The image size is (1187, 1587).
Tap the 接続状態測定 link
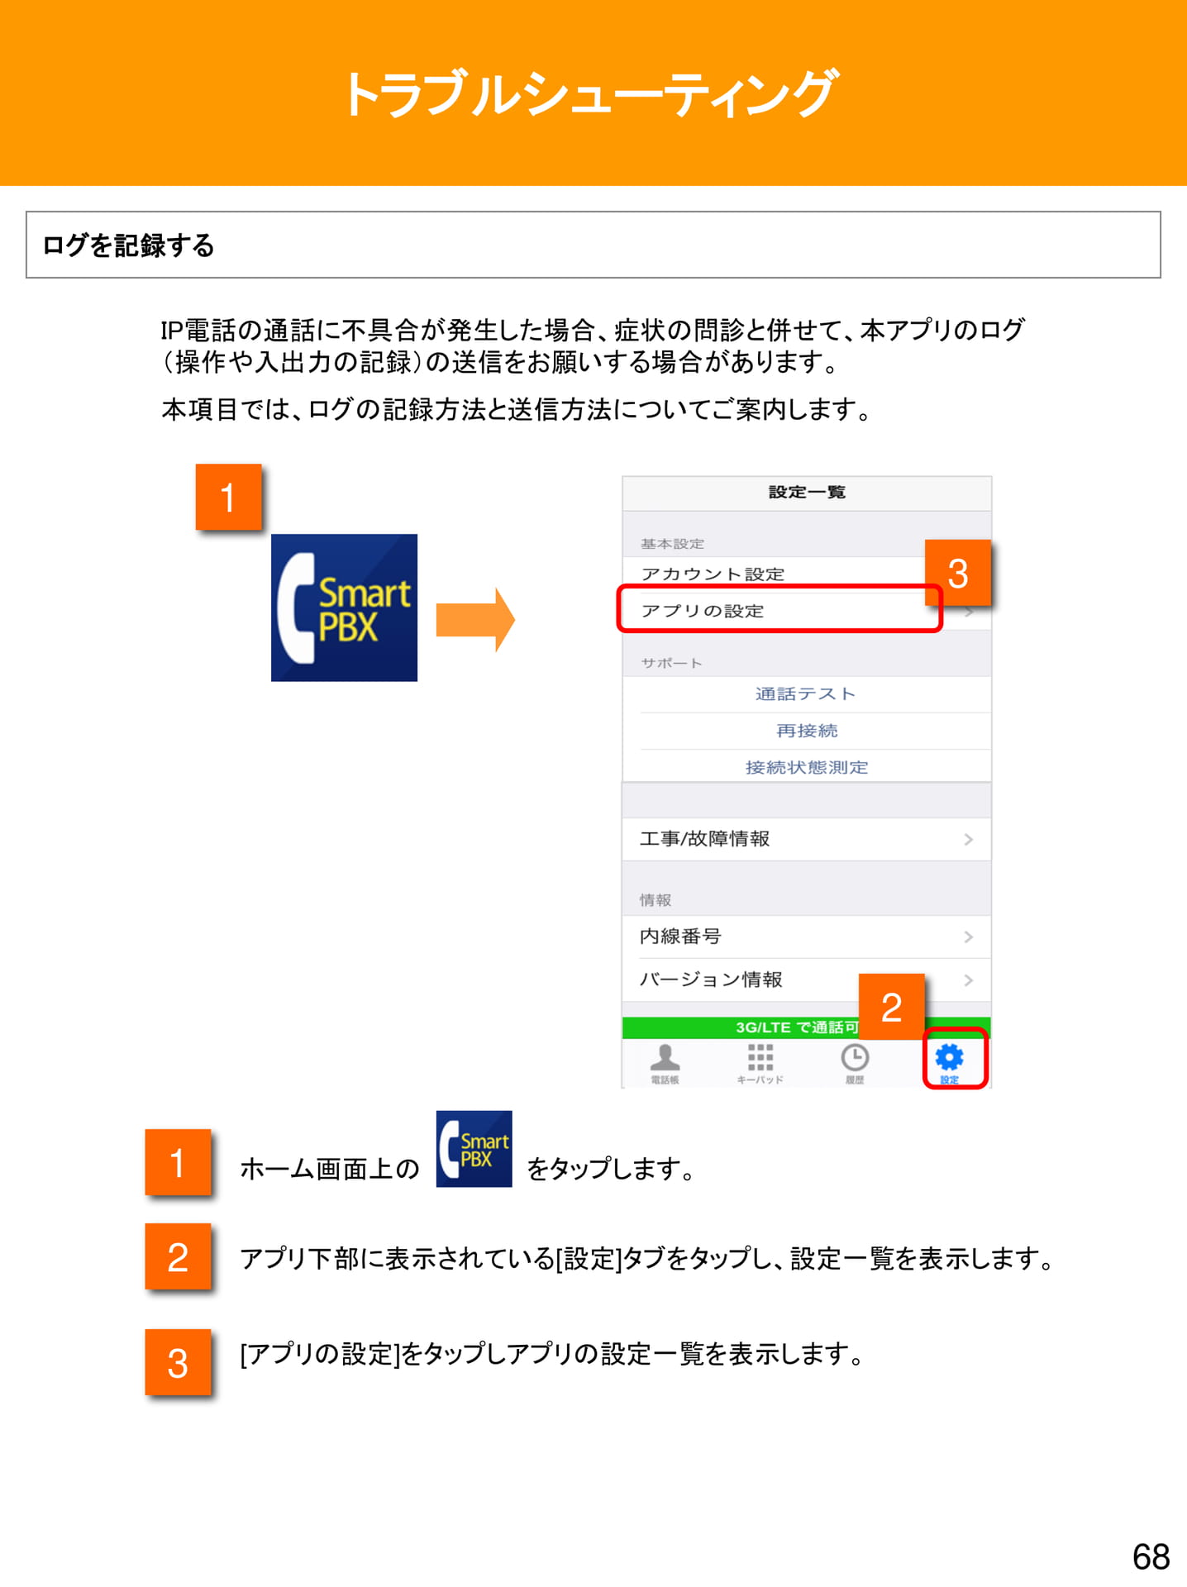click(807, 767)
